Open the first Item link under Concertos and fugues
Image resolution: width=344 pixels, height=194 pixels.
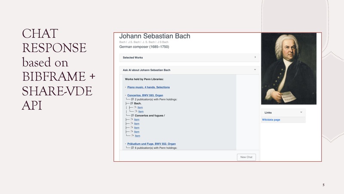pos(137,120)
